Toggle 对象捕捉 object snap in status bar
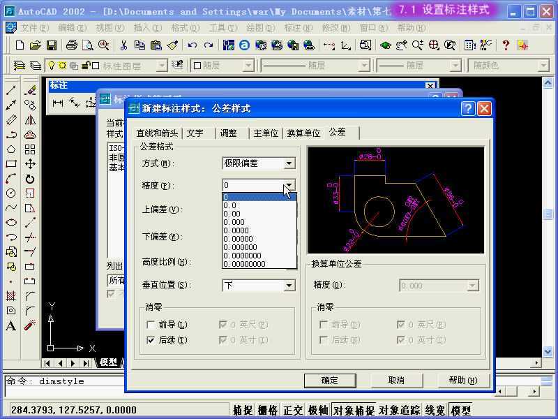The width and height of the screenshot is (558, 419). [x=354, y=410]
